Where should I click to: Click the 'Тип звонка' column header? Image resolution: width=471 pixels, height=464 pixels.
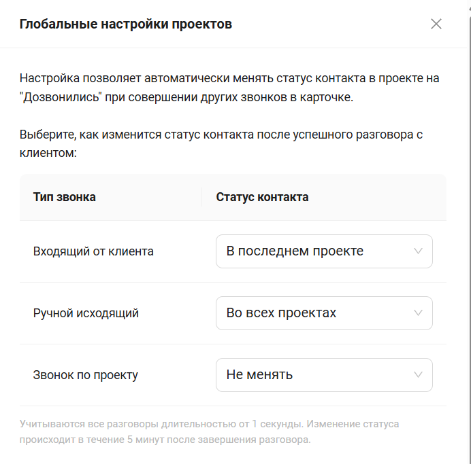(65, 197)
